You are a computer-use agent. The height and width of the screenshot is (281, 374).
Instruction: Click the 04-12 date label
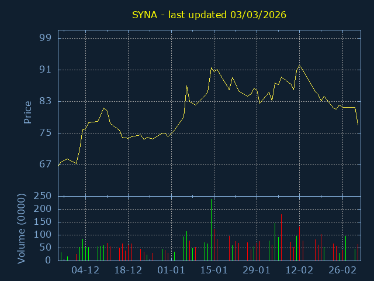click(85, 270)
